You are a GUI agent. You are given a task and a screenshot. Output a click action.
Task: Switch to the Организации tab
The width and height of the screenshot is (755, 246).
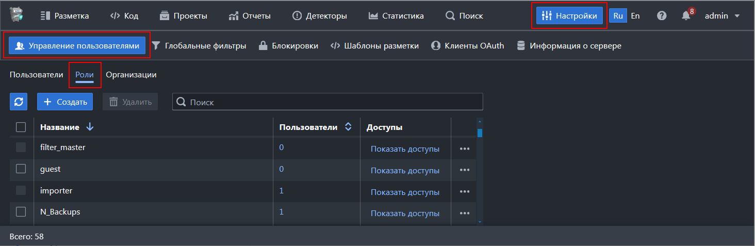pyautogui.click(x=131, y=75)
